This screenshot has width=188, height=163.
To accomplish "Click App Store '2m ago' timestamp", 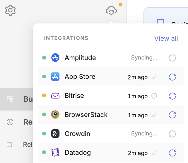I will coord(138,77).
